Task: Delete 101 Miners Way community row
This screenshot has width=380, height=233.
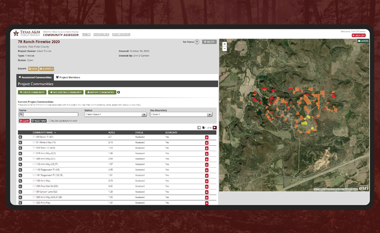Action: pos(207,143)
